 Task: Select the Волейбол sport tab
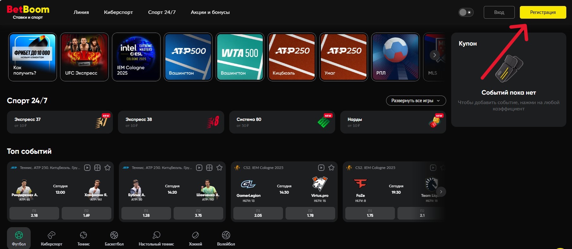[226, 238]
